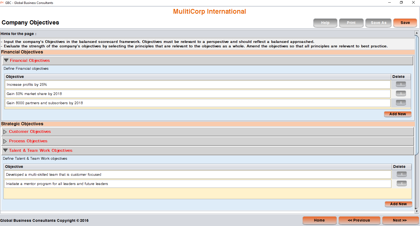Click the Financial Objectives red header text
Viewport: 420px width, 226px height.
click(30, 61)
